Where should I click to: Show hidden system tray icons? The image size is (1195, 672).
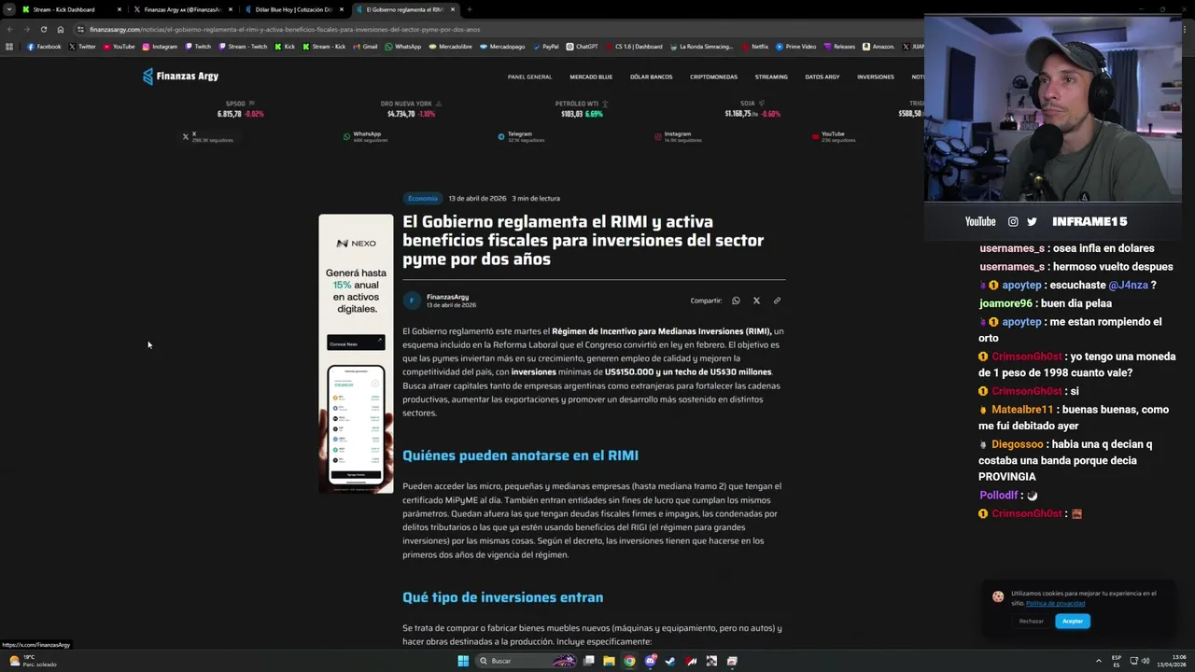tap(1098, 661)
